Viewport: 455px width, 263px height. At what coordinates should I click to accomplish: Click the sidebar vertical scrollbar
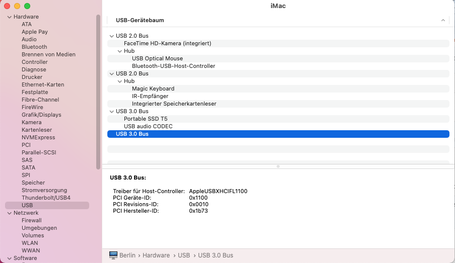[98, 91]
